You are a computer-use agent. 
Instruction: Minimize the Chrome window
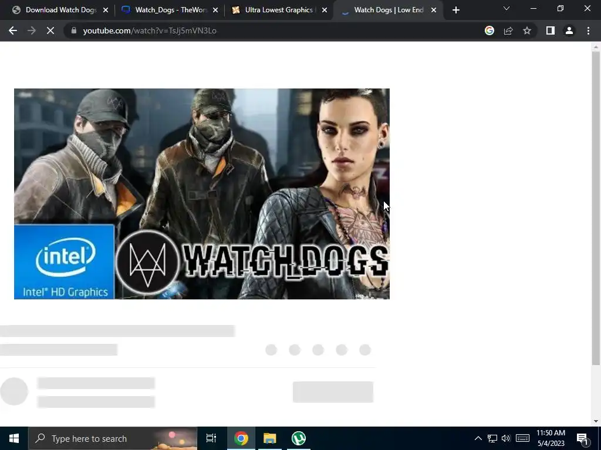pos(533,8)
